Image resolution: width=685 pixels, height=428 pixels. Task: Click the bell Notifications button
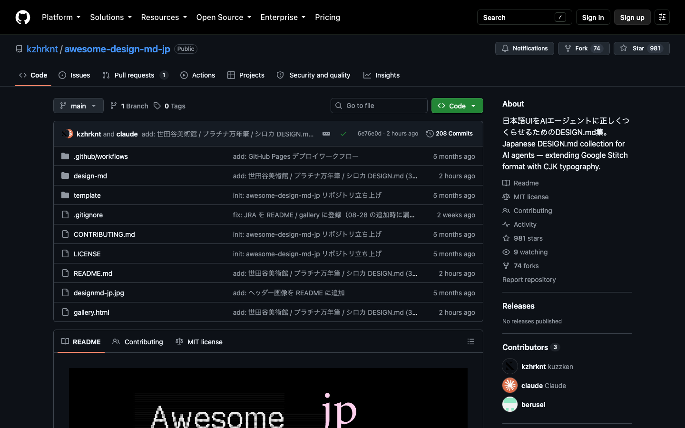[525, 49]
